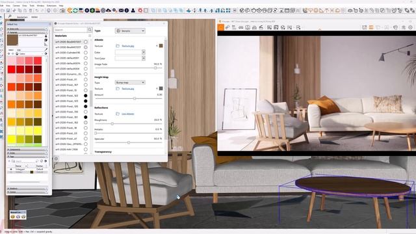Select the Food_125 material filled circle
Image resolution: width=416 pixels, height=234 pixels.
coord(86,106)
